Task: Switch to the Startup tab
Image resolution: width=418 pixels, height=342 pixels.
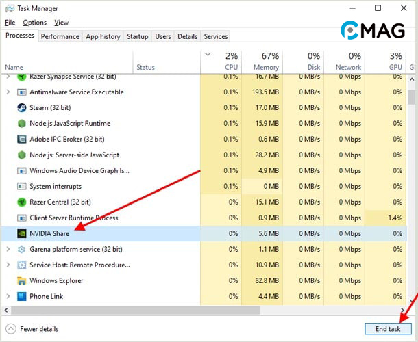Action: 138,36
